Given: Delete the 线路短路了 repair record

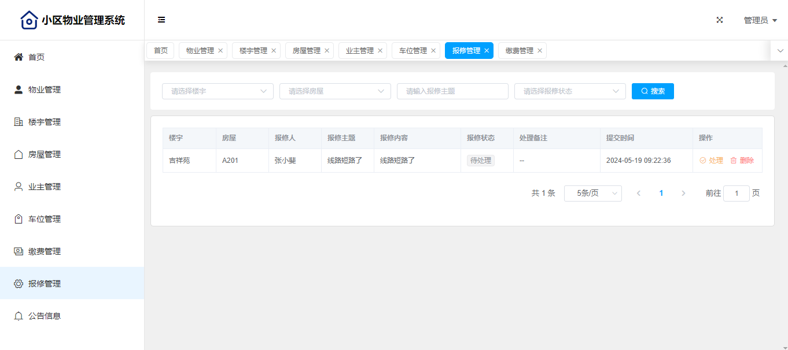Looking at the screenshot, I should pyautogui.click(x=742, y=161).
